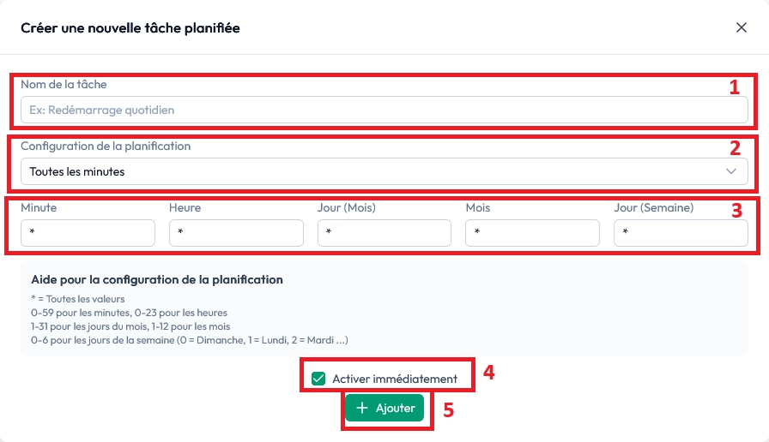This screenshot has width=769, height=442.
Task: Click into the Minute cron field
Action: pyautogui.click(x=88, y=233)
